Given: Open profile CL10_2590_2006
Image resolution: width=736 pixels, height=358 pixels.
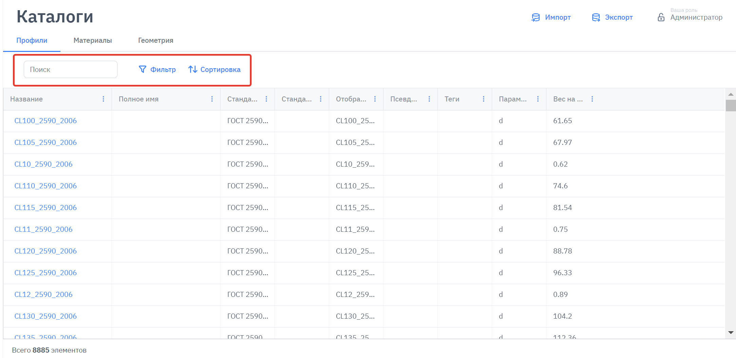Looking at the screenshot, I should coord(43,164).
